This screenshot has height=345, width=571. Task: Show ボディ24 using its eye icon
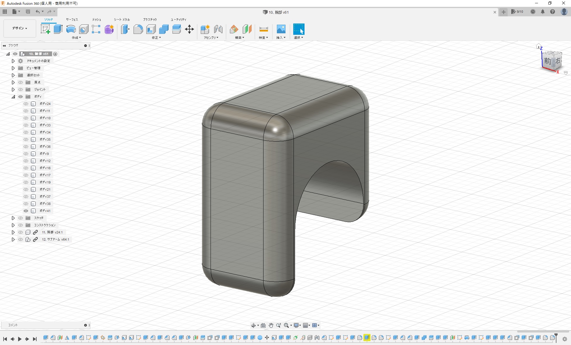(x=26, y=104)
